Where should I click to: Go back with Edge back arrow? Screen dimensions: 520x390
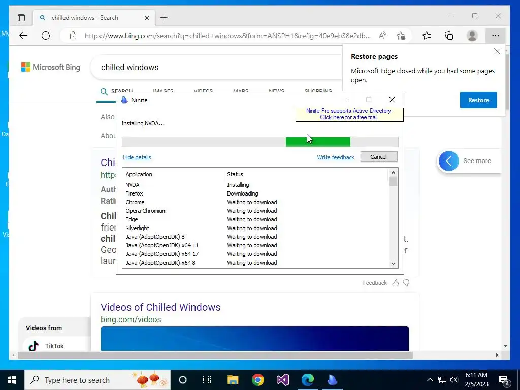(23, 36)
